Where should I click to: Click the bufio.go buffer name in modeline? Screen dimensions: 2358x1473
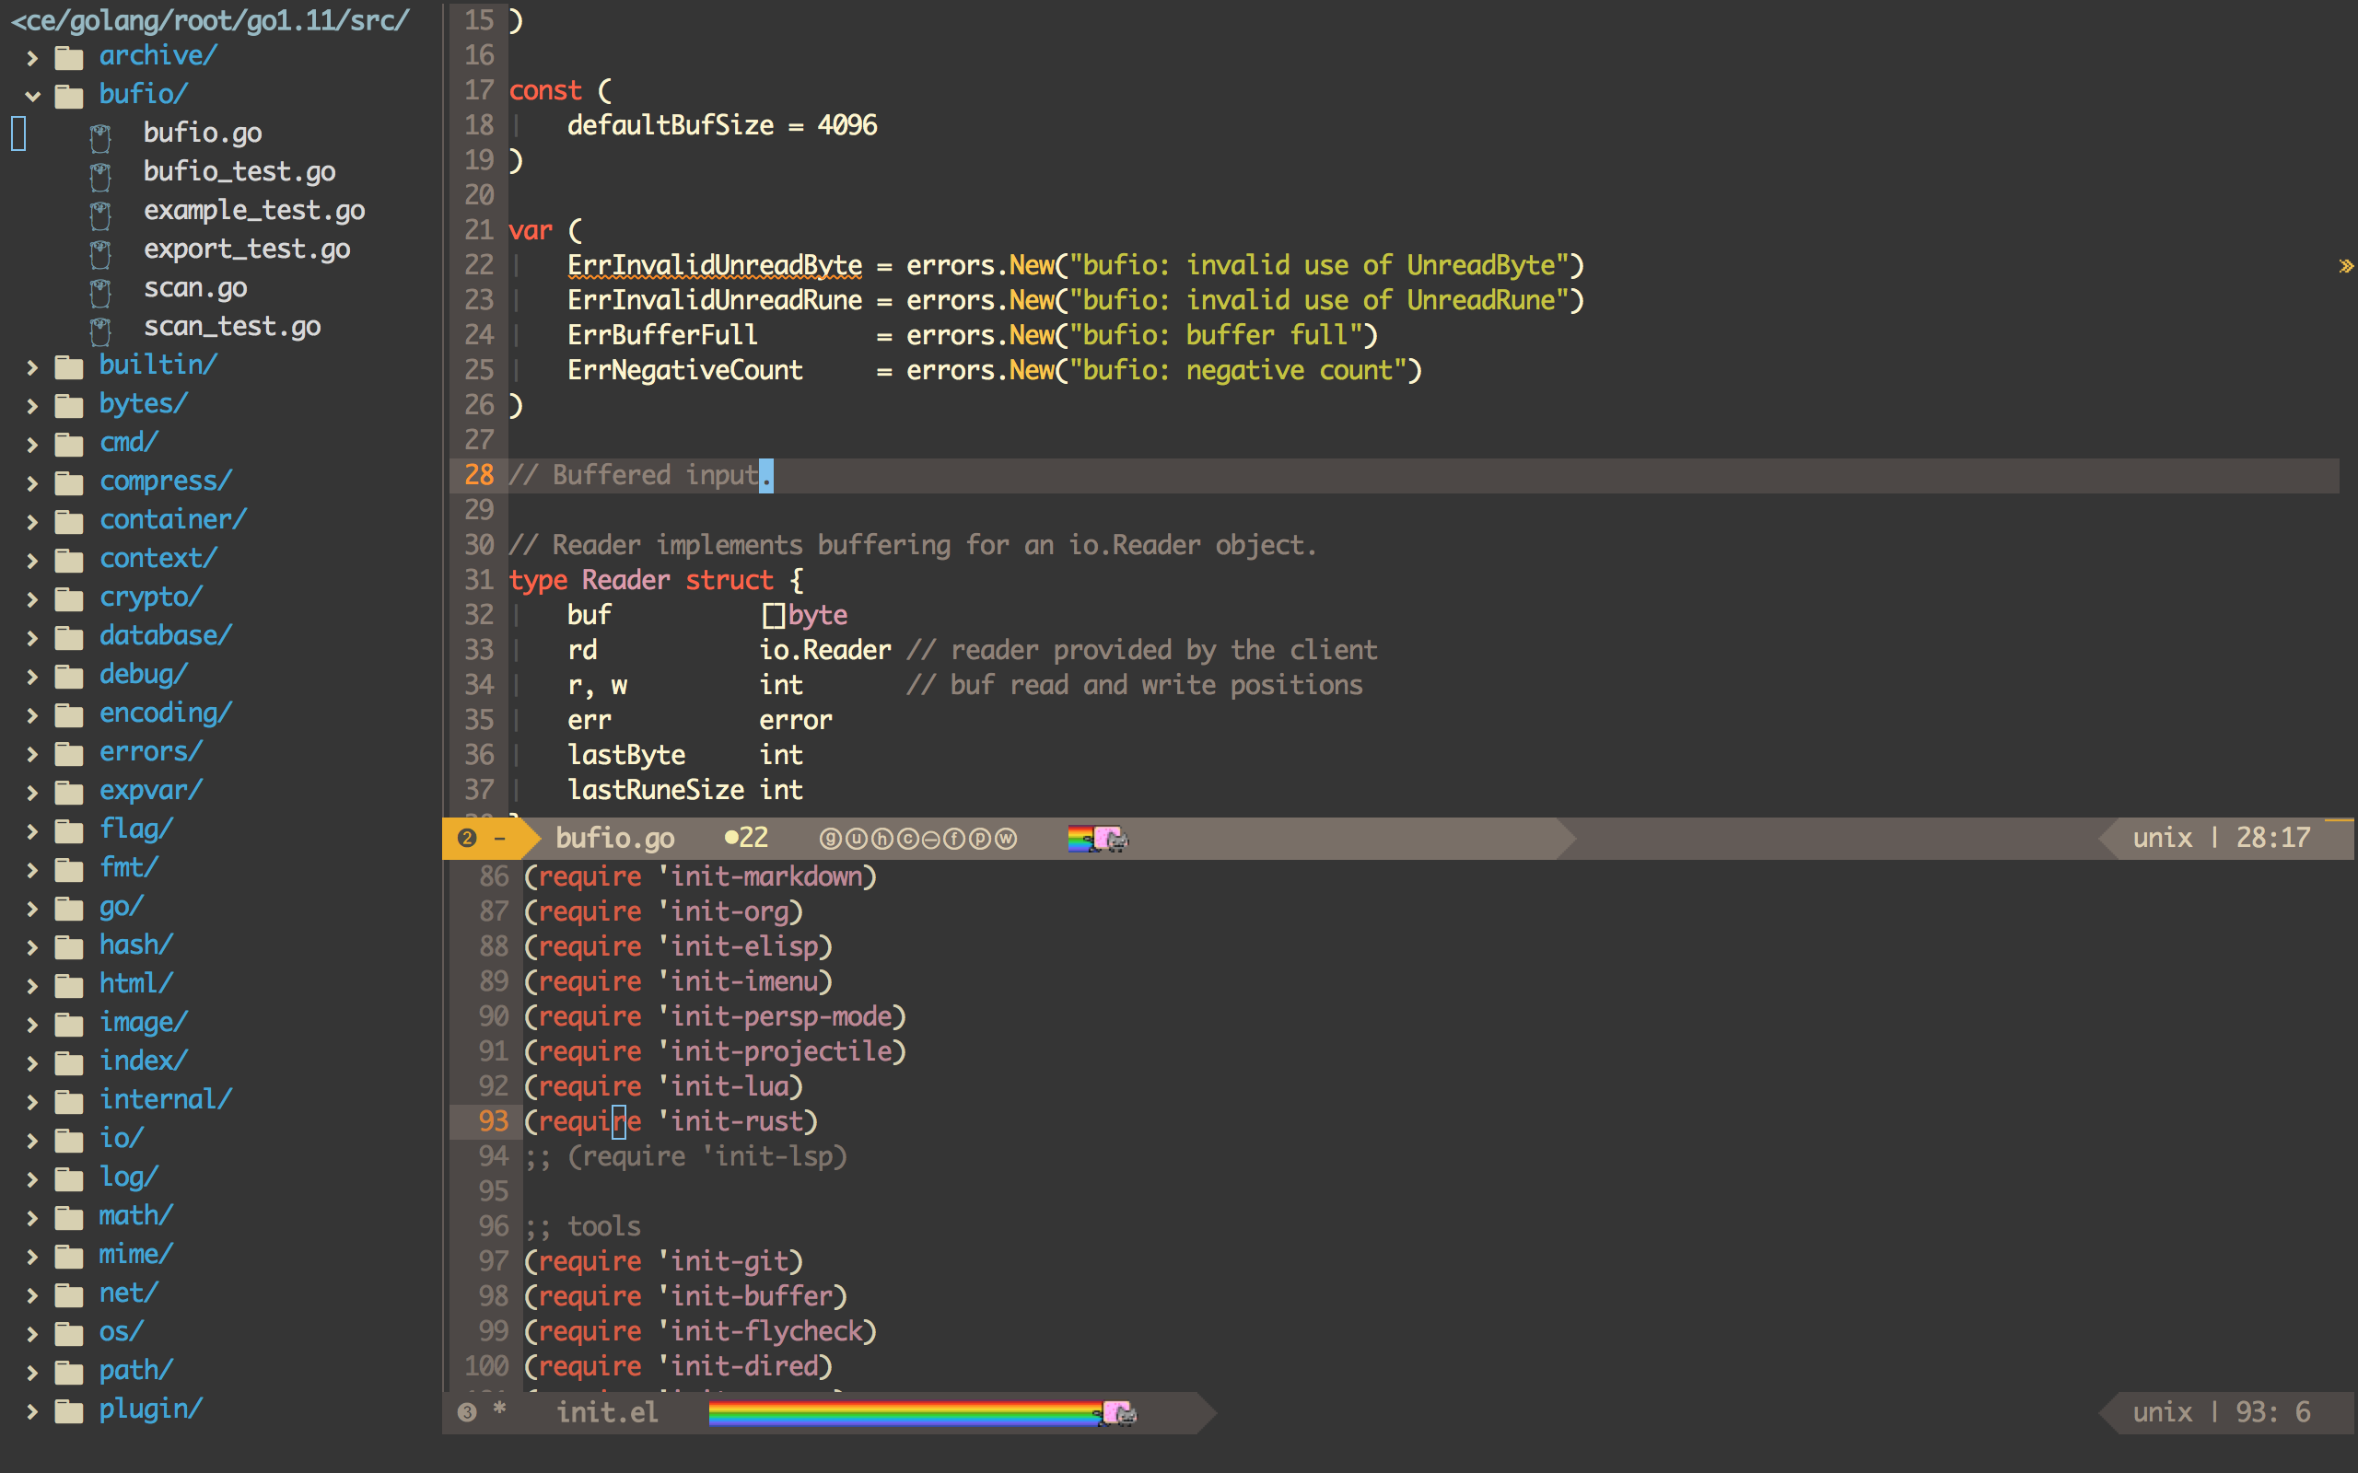coord(615,838)
